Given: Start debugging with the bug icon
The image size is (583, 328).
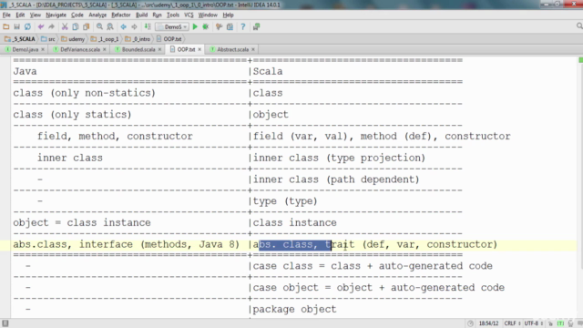Looking at the screenshot, I should click(206, 26).
